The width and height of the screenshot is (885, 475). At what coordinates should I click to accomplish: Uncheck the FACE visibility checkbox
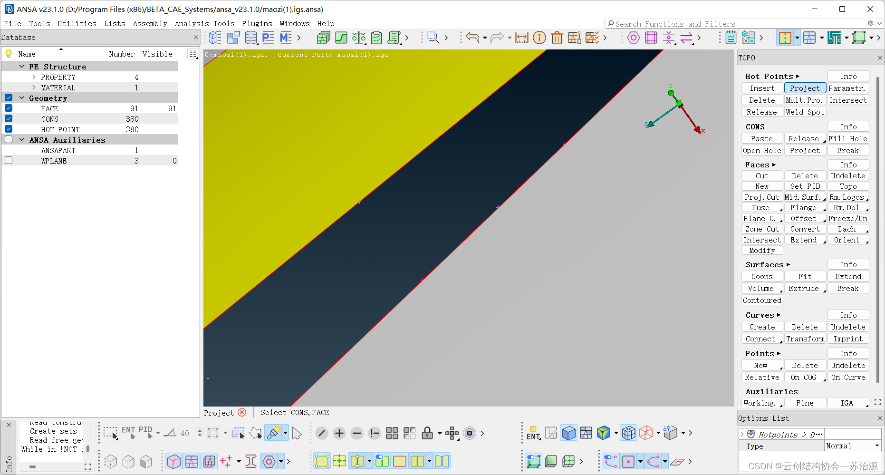pyautogui.click(x=9, y=108)
